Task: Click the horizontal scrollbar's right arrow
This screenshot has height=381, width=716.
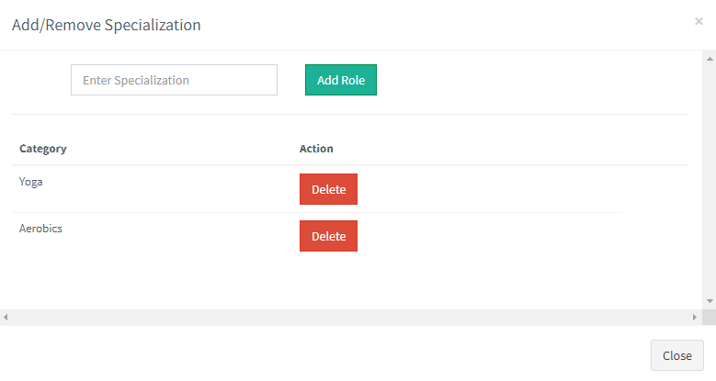Action: click(x=695, y=317)
